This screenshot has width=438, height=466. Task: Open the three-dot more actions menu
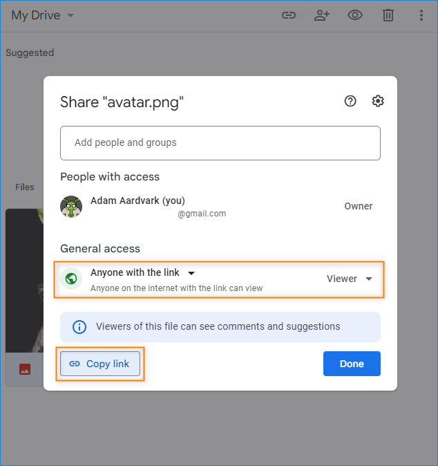(x=421, y=15)
